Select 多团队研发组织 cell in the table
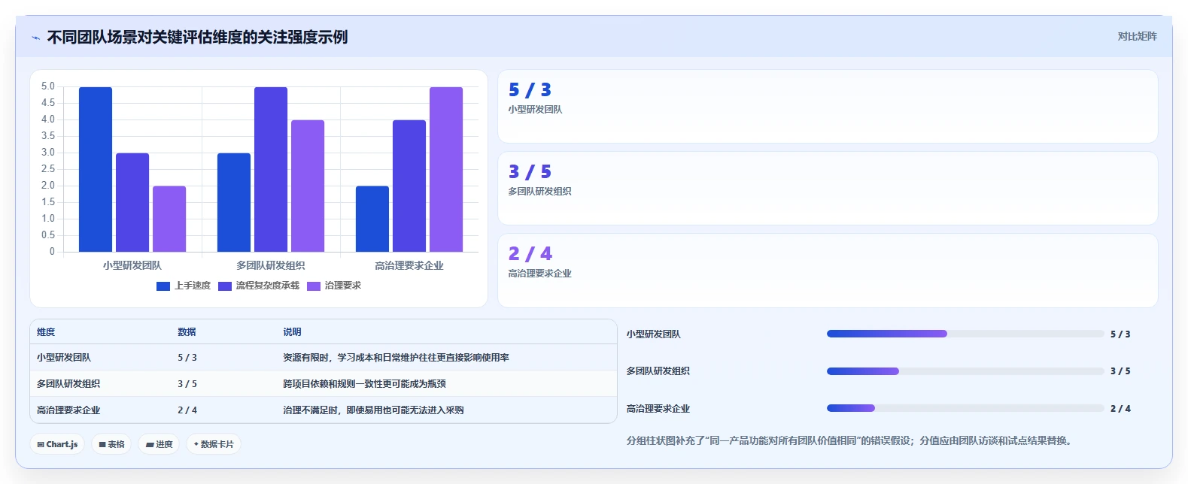Screen dimensions: 1188x484 (x=68, y=384)
